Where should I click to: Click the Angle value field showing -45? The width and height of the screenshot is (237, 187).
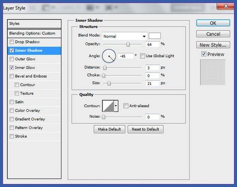(126, 56)
